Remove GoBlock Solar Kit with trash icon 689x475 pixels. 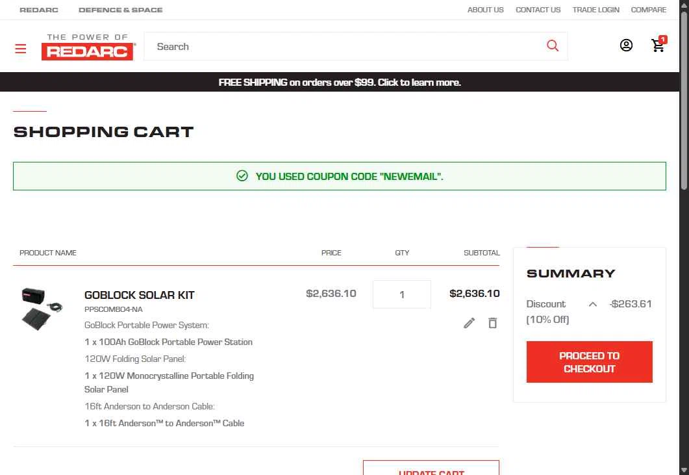coord(493,323)
